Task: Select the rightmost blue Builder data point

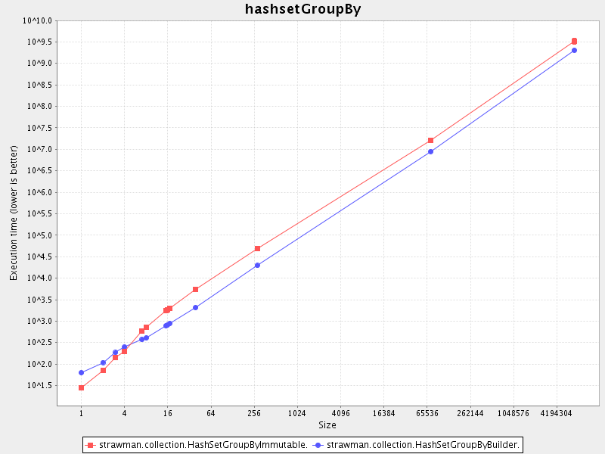Action: [x=574, y=50]
